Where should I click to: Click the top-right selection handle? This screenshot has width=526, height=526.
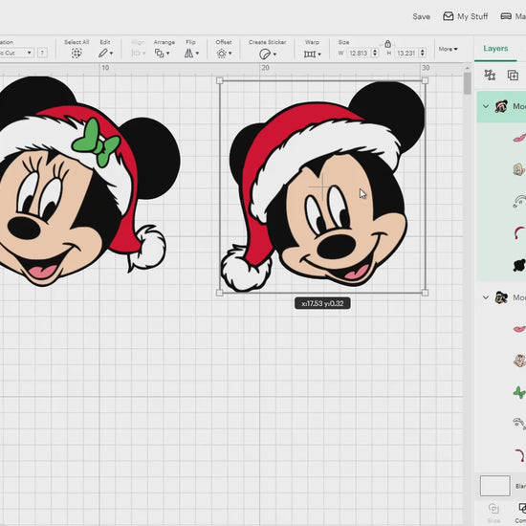[425, 81]
